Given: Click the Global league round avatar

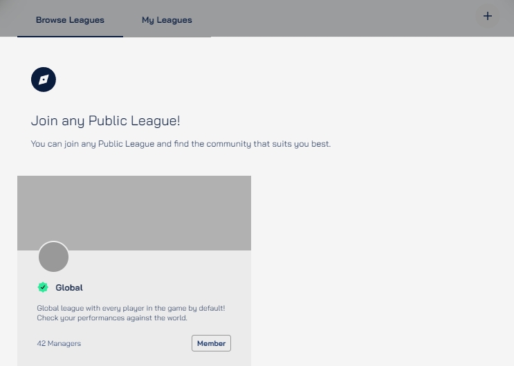Looking at the screenshot, I should point(53,257).
